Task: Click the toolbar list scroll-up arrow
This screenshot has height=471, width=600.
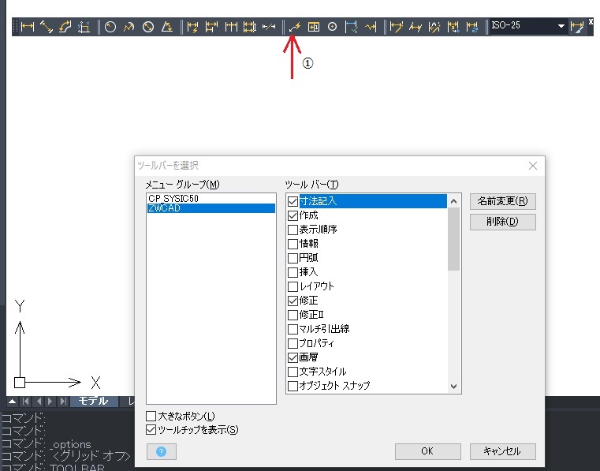Action: 454,201
